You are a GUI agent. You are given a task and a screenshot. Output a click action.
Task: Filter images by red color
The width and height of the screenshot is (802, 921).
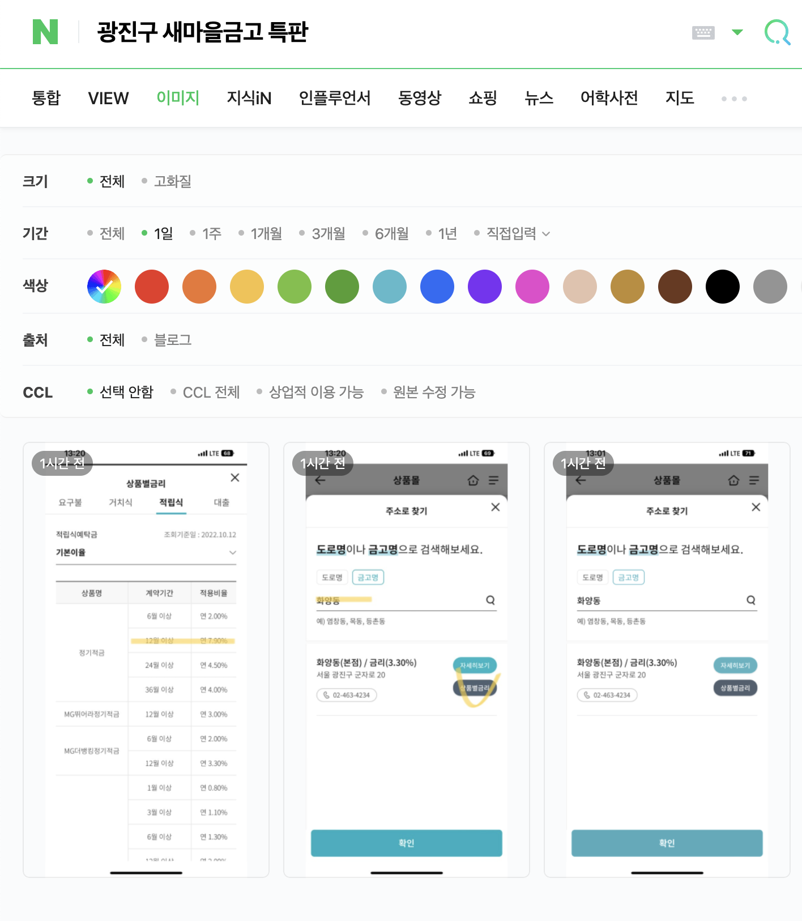(x=152, y=287)
